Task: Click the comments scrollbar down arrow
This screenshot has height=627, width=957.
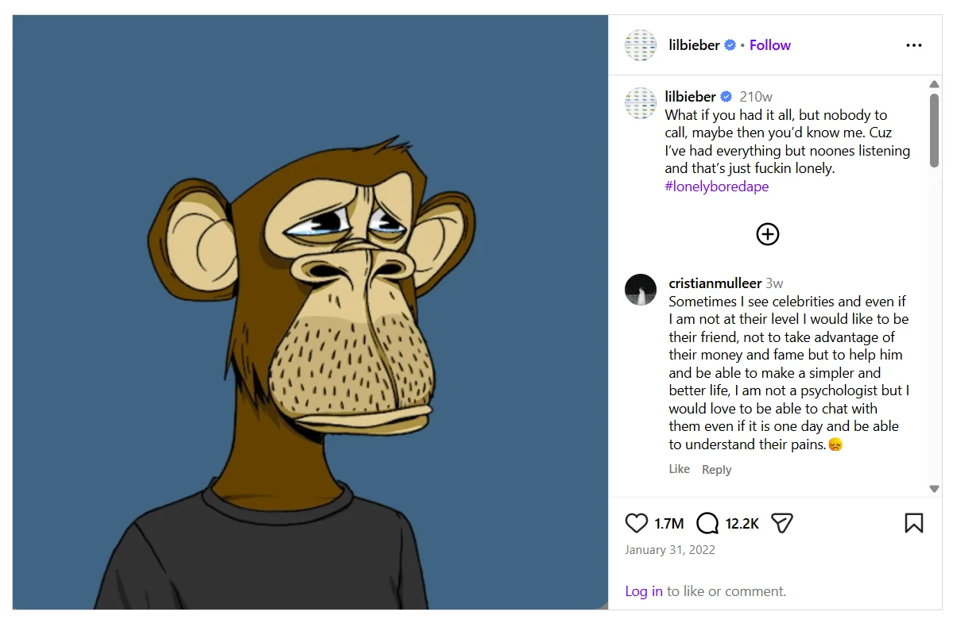Action: pos(935,489)
